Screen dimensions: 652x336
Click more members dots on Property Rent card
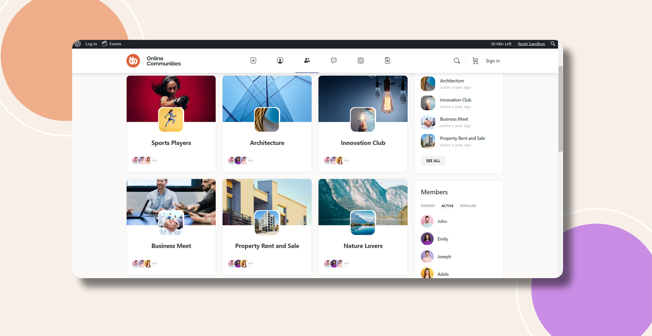(250, 264)
